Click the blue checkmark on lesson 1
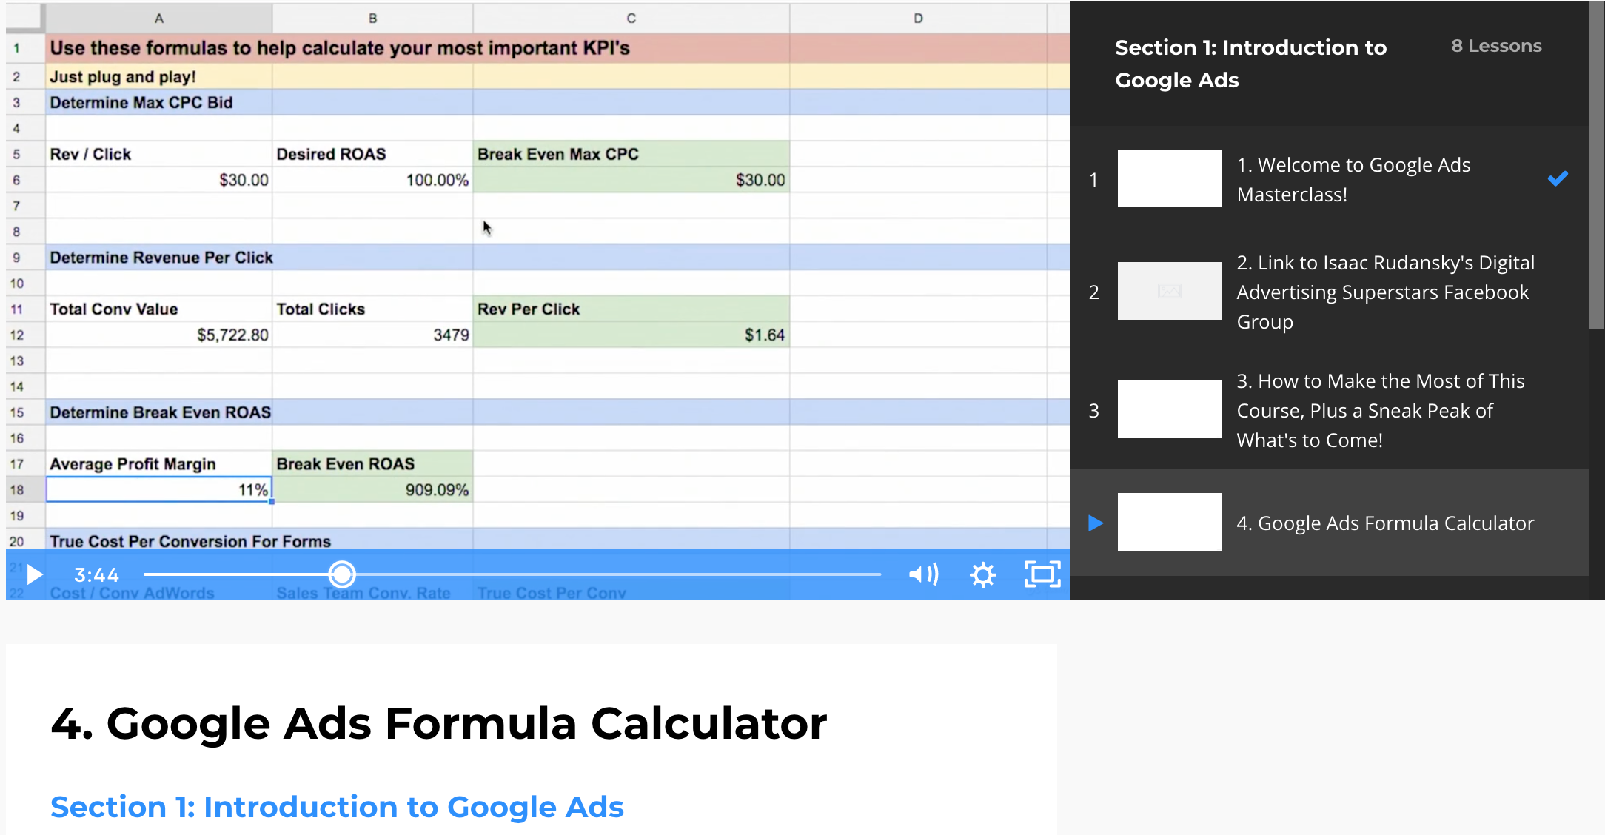 [1558, 178]
